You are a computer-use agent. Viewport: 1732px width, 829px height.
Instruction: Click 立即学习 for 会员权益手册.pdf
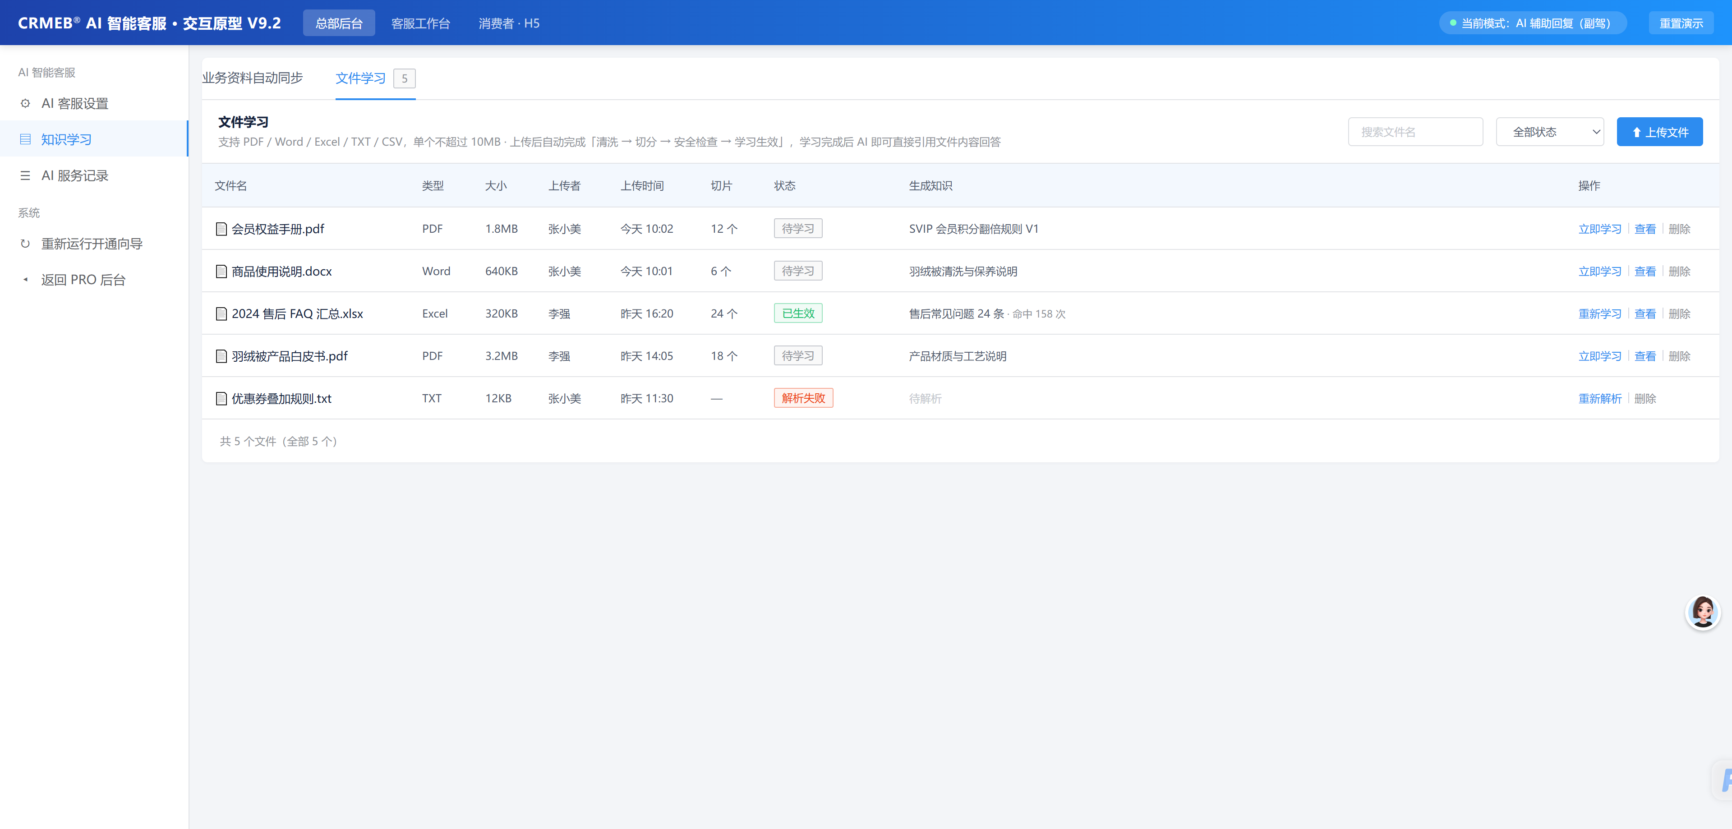[x=1599, y=229]
